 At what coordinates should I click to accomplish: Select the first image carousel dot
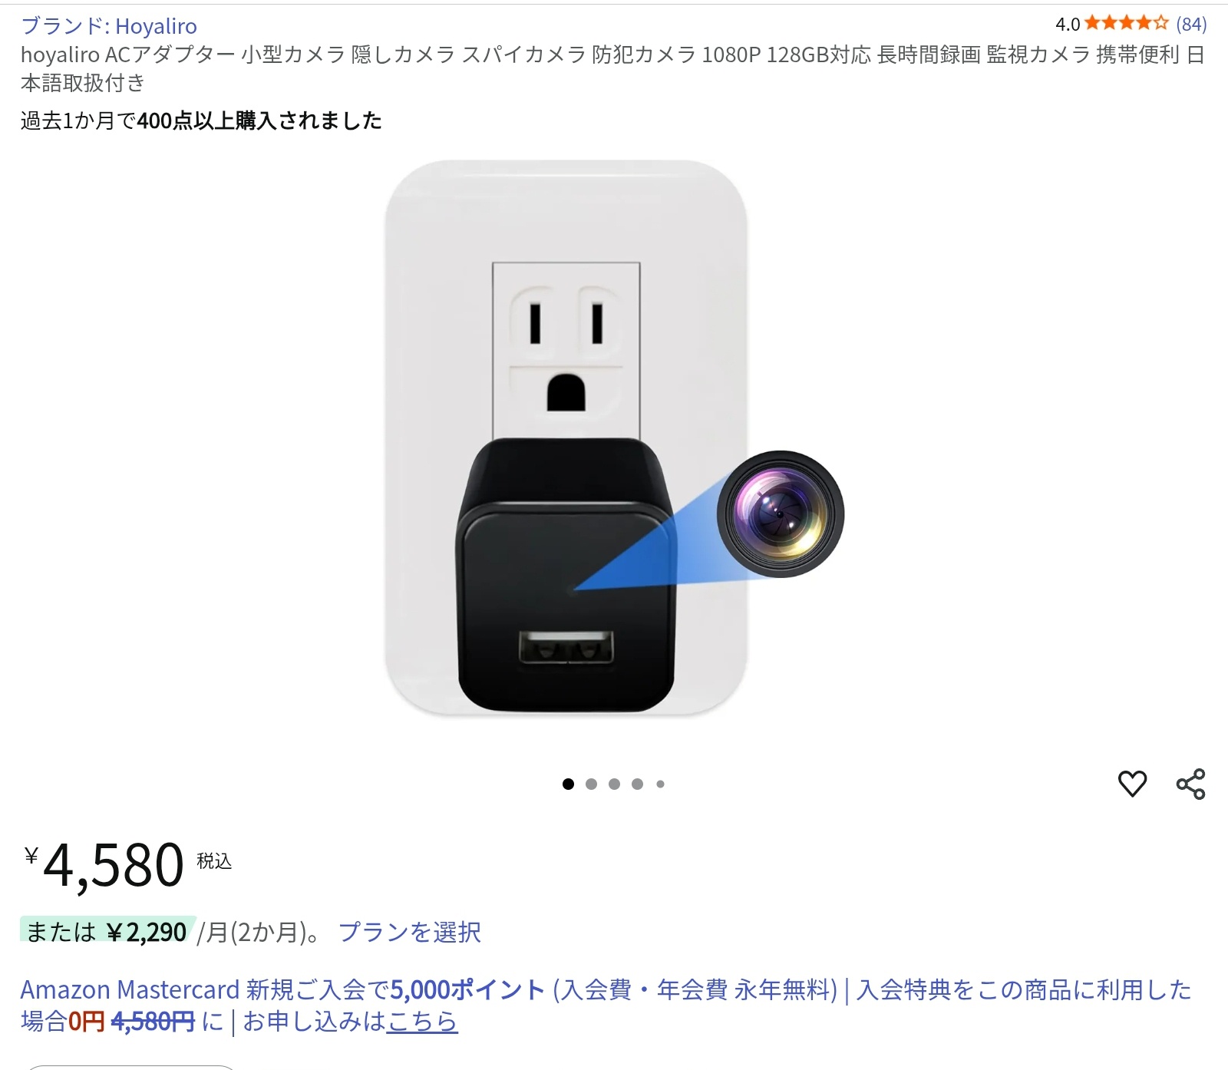[568, 784]
